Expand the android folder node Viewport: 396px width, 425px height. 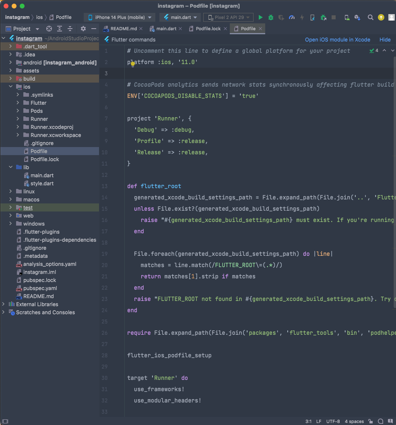pyautogui.click(x=10, y=62)
